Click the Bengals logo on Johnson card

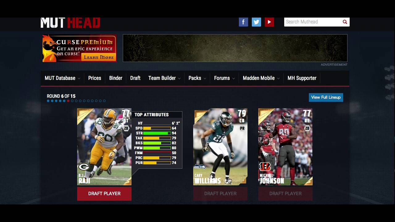point(265,166)
